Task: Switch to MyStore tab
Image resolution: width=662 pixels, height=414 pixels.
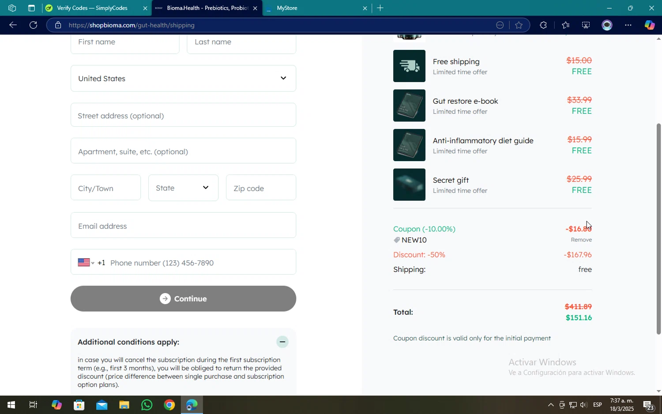Action: [x=316, y=8]
